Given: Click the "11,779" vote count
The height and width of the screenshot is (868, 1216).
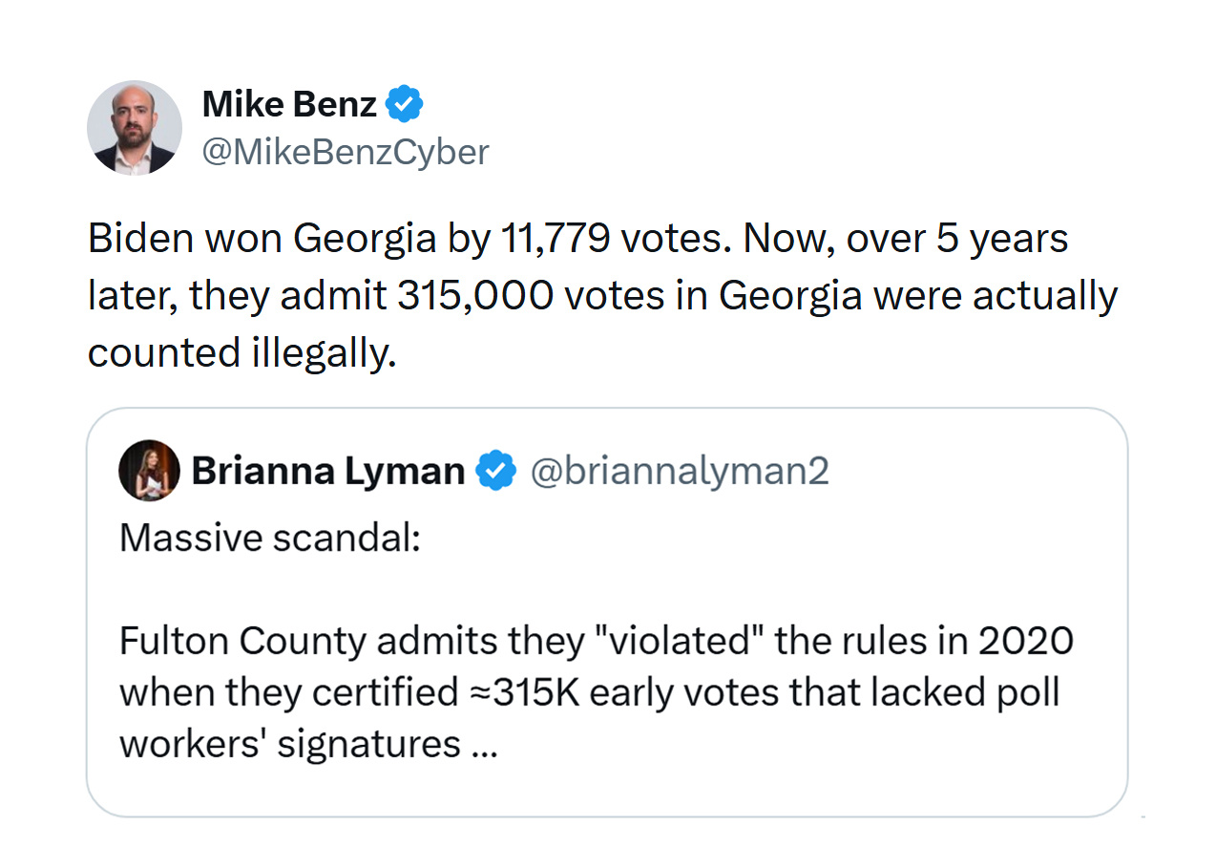Looking at the screenshot, I should pyautogui.click(x=554, y=239).
